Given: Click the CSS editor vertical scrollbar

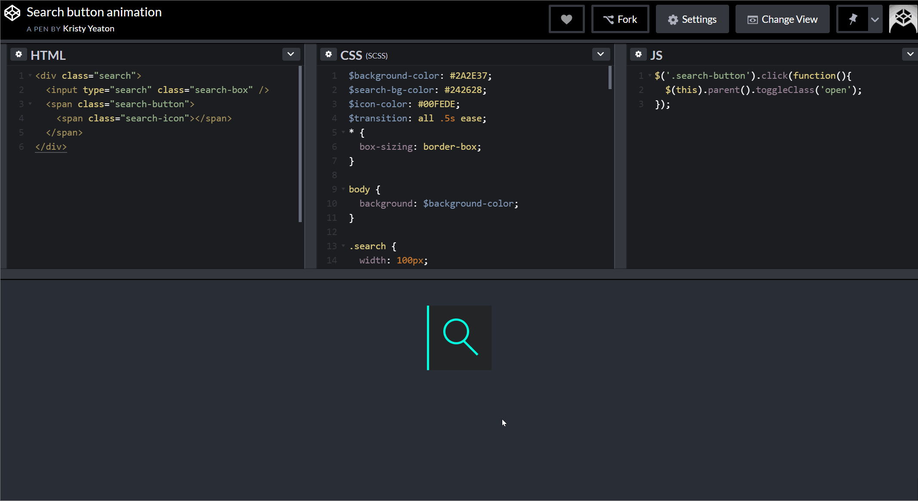Looking at the screenshot, I should pyautogui.click(x=610, y=78).
